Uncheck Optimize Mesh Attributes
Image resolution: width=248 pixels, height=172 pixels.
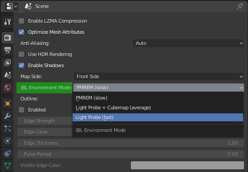click(21, 32)
